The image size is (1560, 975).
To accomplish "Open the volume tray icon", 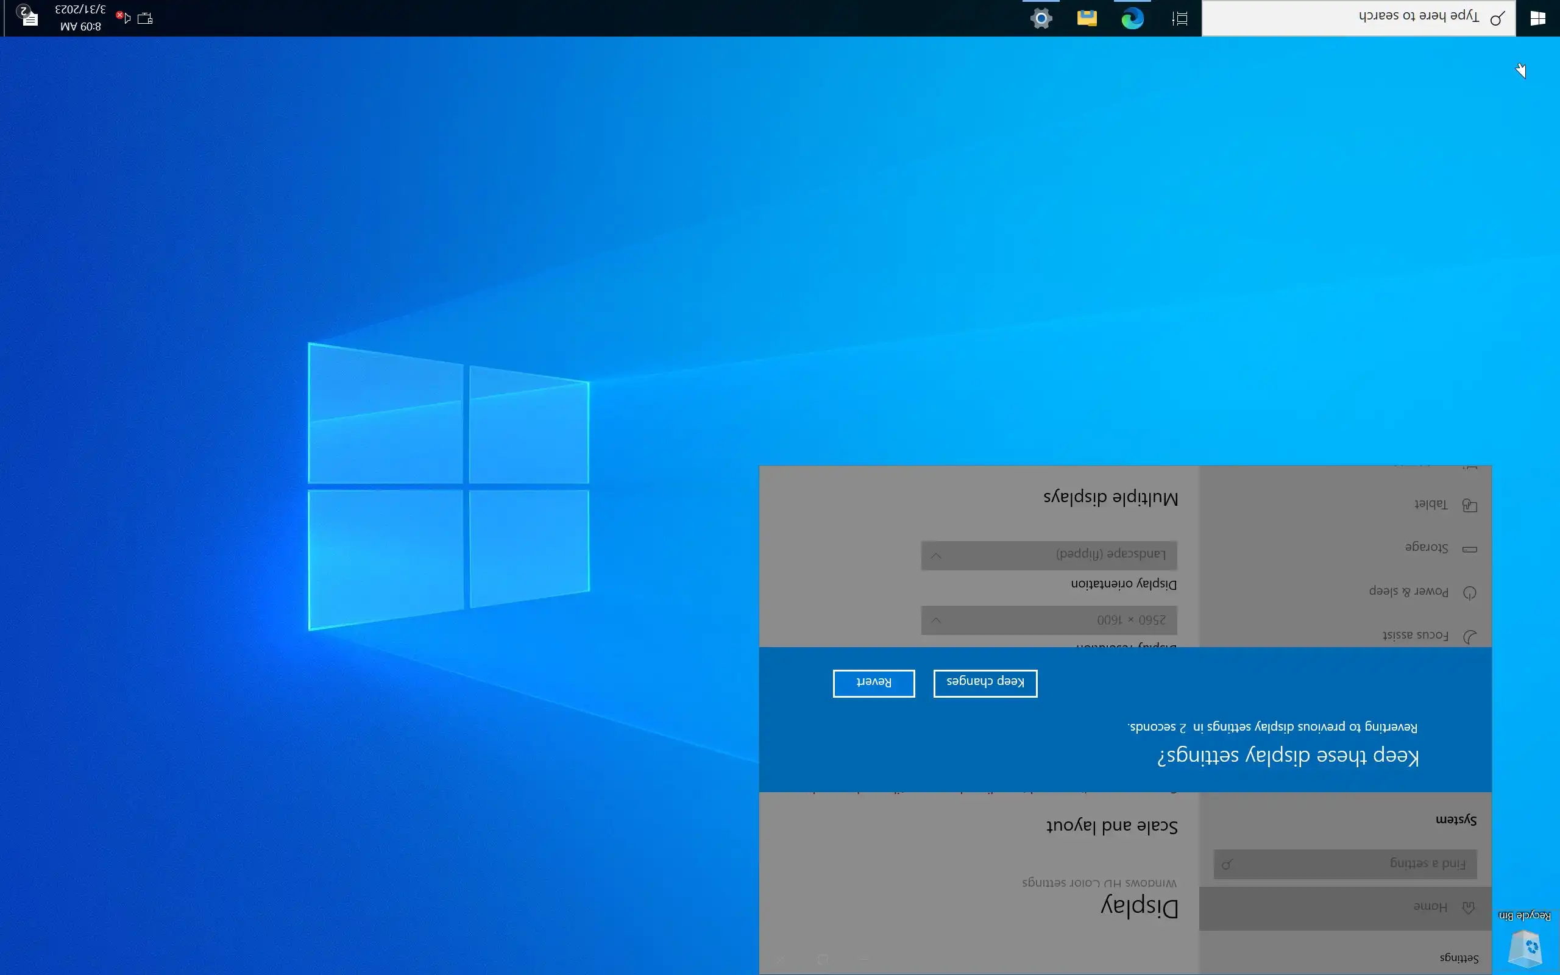I will 124,18.
